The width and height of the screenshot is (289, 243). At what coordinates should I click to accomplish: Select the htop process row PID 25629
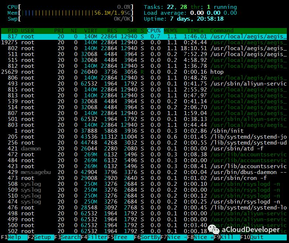coord(144,72)
